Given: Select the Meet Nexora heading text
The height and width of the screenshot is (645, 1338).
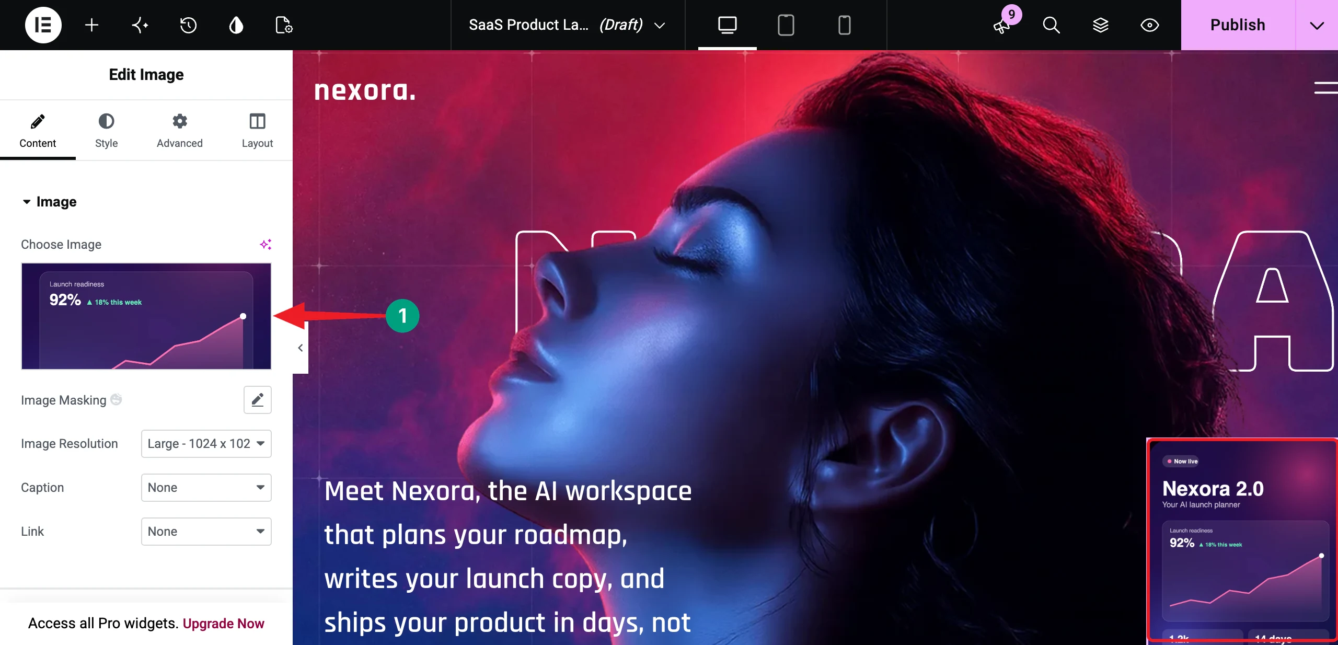Looking at the screenshot, I should [508, 557].
